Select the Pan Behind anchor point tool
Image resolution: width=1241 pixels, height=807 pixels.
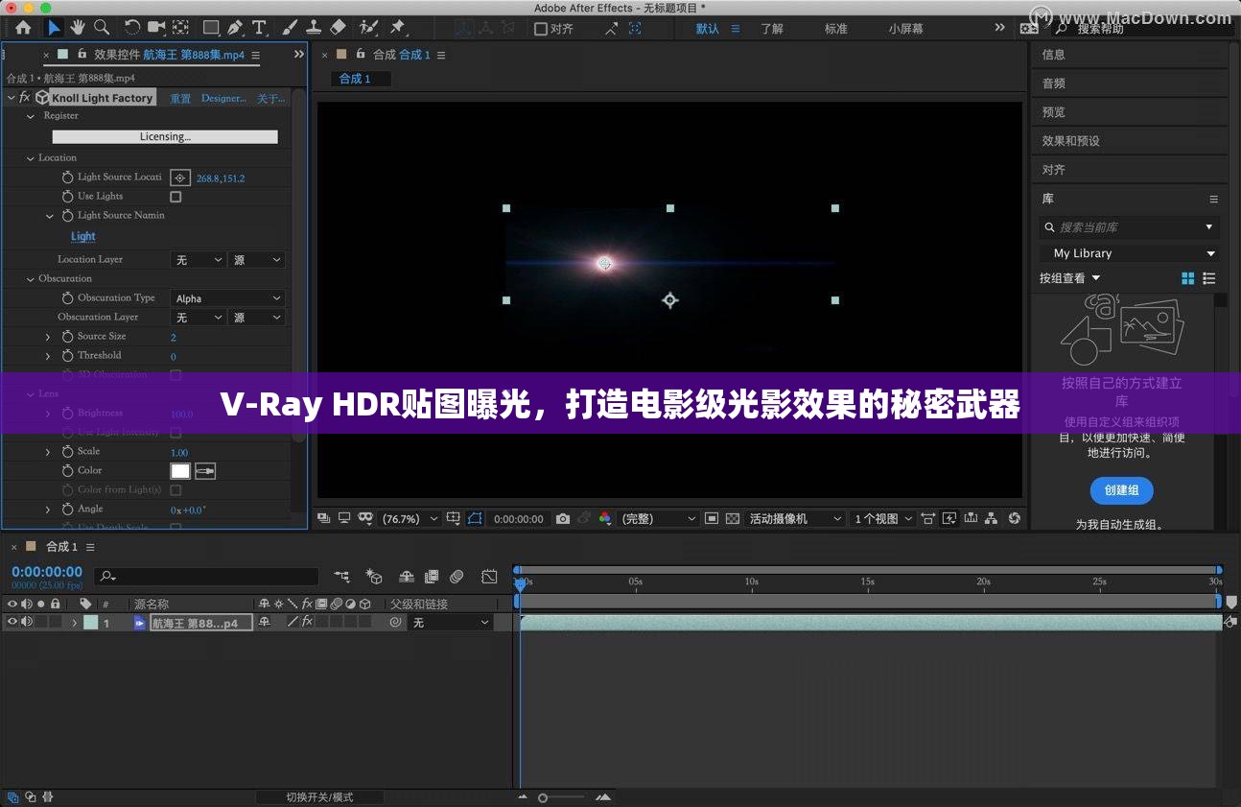pyautogui.click(x=179, y=28)
